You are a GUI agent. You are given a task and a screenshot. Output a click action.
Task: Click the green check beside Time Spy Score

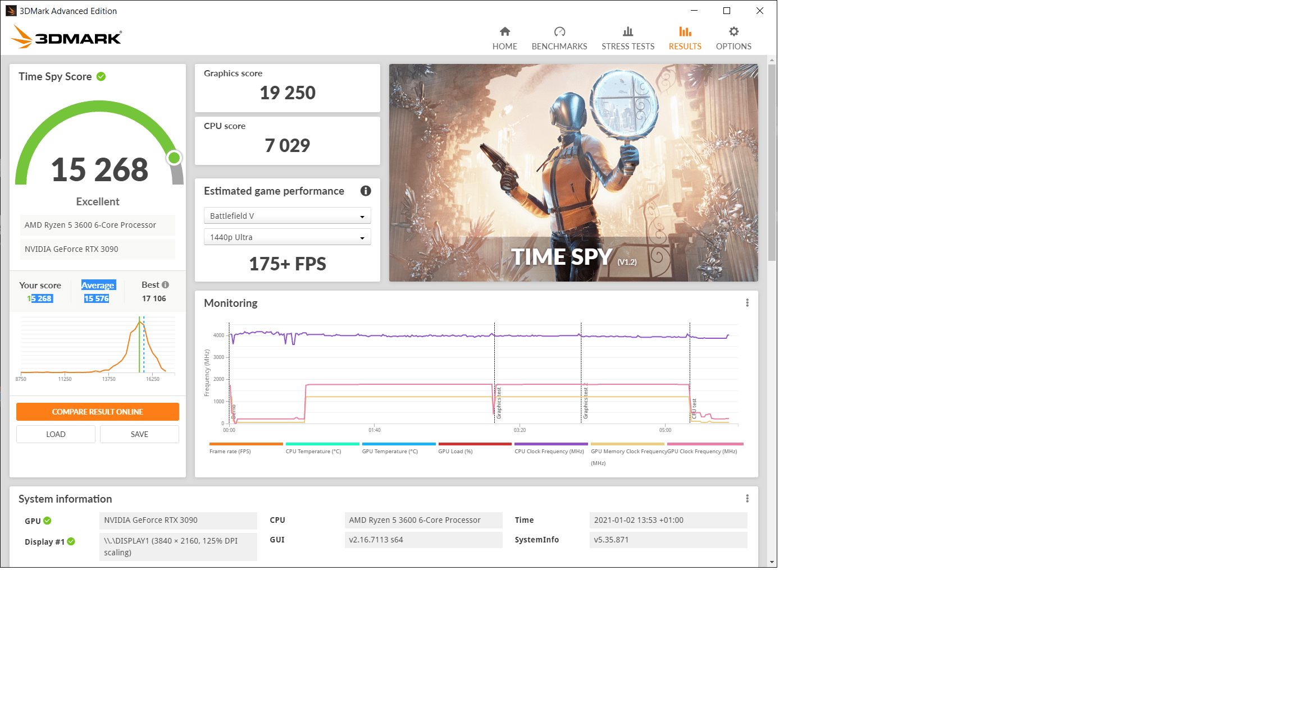tap(101, 76)
